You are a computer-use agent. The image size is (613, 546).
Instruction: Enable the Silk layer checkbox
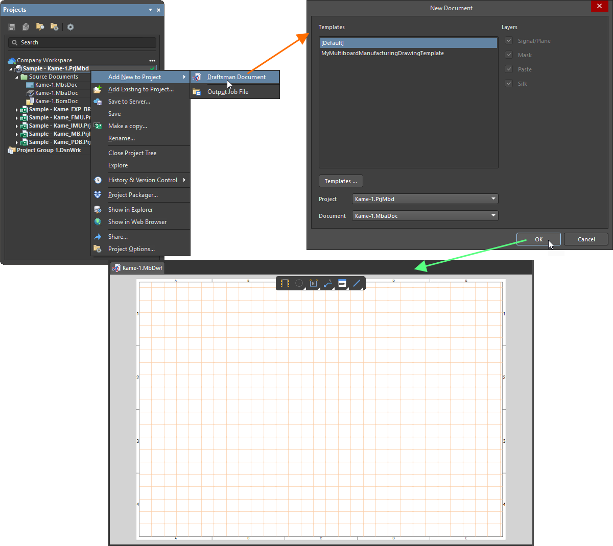[x=509, y=83]
